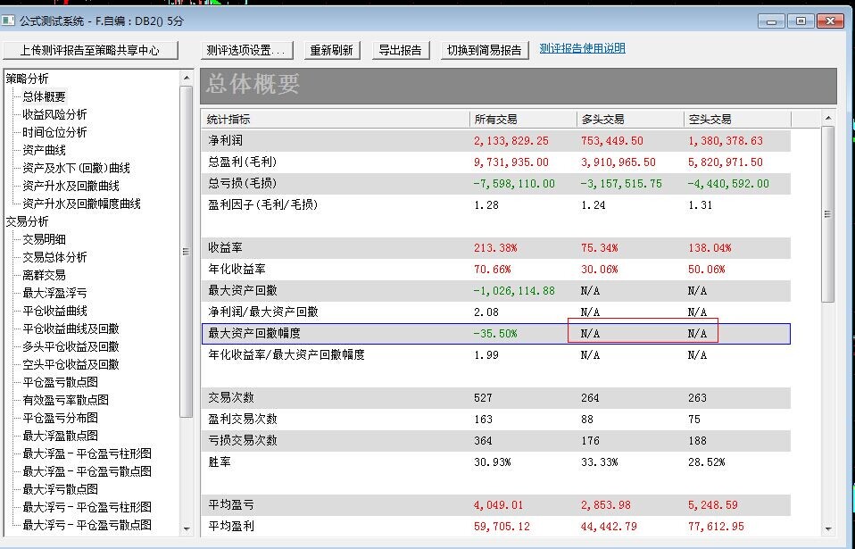The width and height of the screenshot is (855, 549).
Task: Open 最大浮亏－平仓盈亏柱形图 tree item
Action: tap(87, 507)
